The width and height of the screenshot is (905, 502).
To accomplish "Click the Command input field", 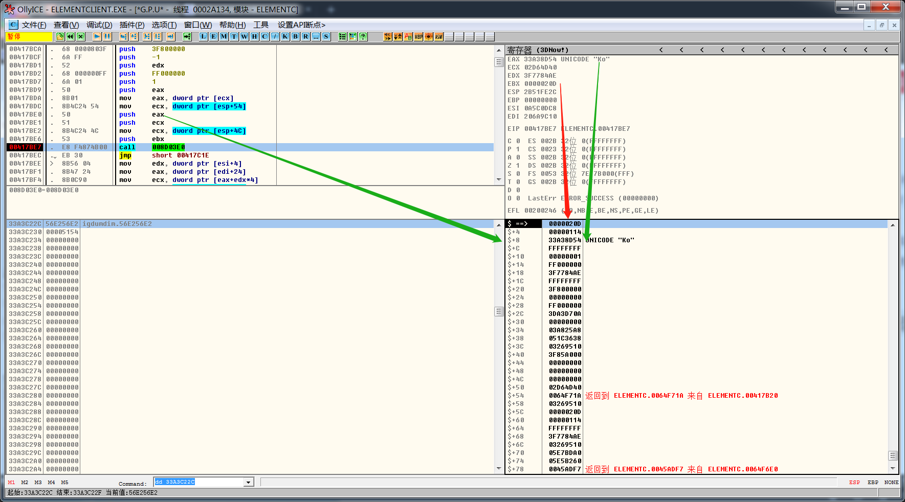I will click(x=198, y=482).
